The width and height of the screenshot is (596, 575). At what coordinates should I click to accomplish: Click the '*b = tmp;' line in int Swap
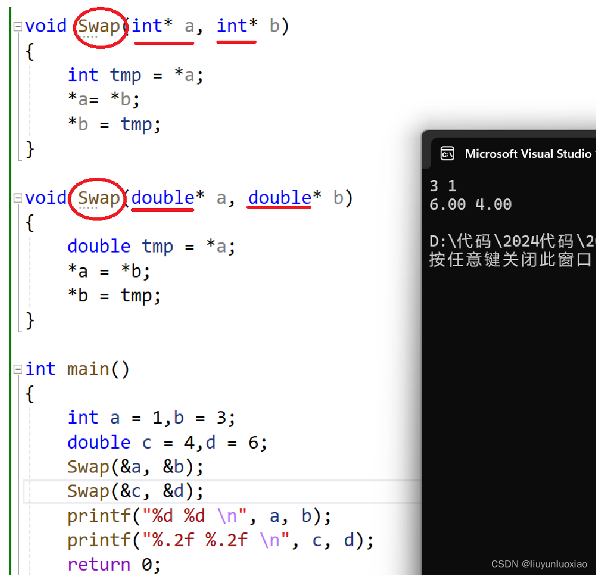click(114, 125)
